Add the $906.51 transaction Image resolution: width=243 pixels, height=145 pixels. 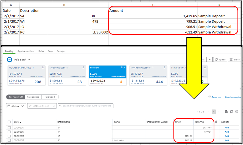(227, 136)
